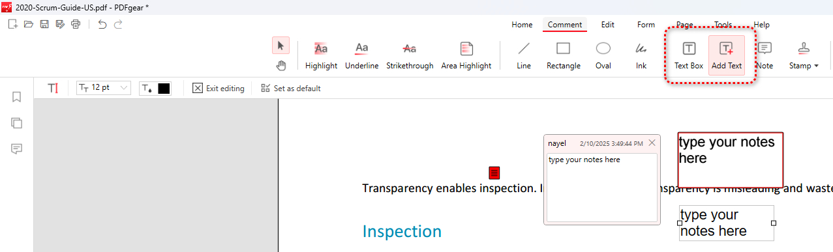Image resolution: width=833 pixels, height=252 pixels.
Task: Open the Home tab
Action: click(522, 25)
